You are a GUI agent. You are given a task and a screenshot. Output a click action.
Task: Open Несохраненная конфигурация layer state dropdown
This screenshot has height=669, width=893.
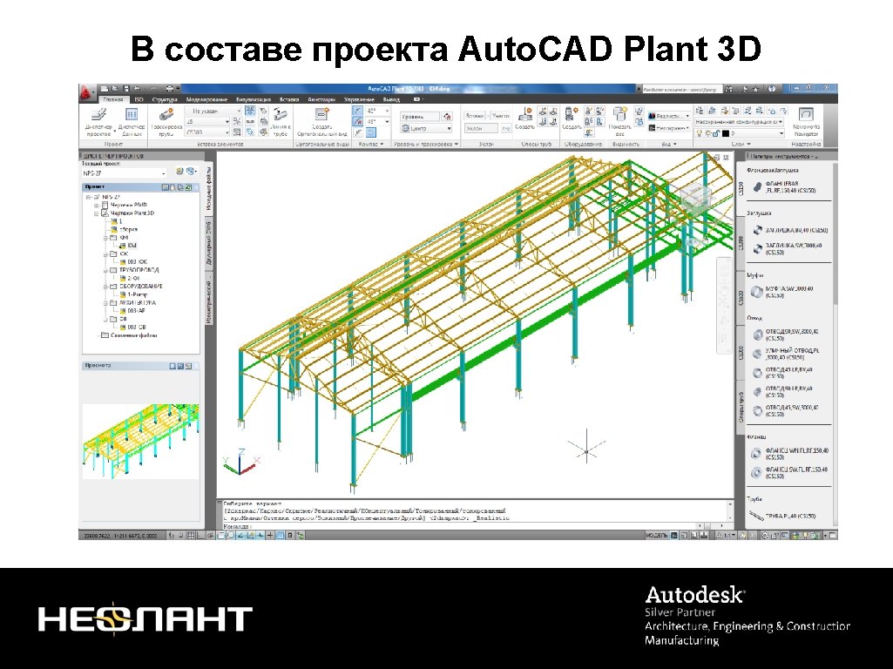click(x=740, y=122)
